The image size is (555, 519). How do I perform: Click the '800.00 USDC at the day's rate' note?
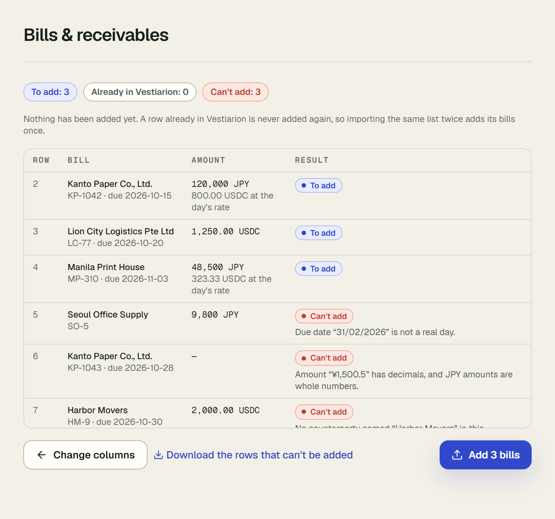click(233, 201)
